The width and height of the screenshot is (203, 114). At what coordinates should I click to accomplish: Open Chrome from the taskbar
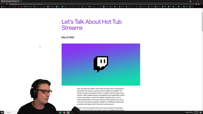[x=68, y=112]
